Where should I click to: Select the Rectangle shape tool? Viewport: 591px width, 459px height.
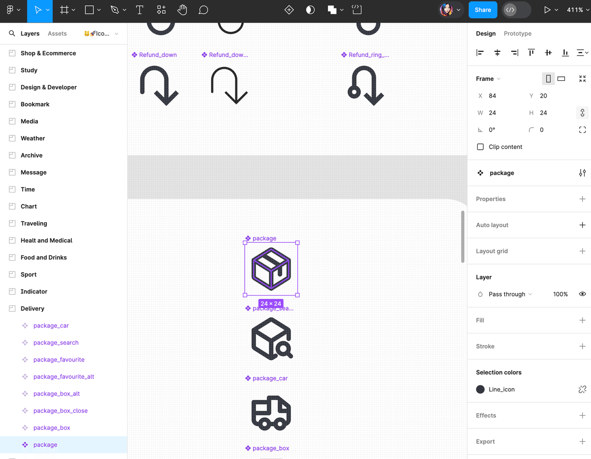click(x=89, y=10)
